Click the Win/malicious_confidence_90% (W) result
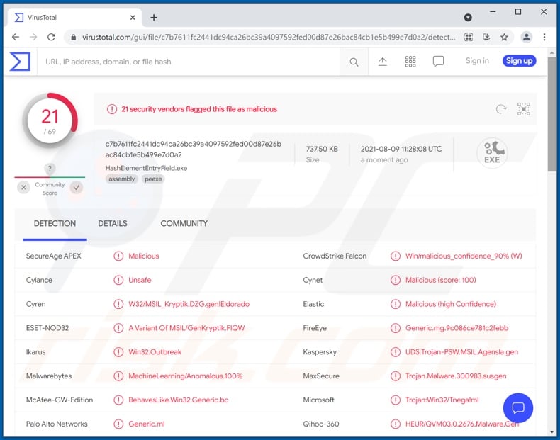560x440 pixels. point(464,256)
